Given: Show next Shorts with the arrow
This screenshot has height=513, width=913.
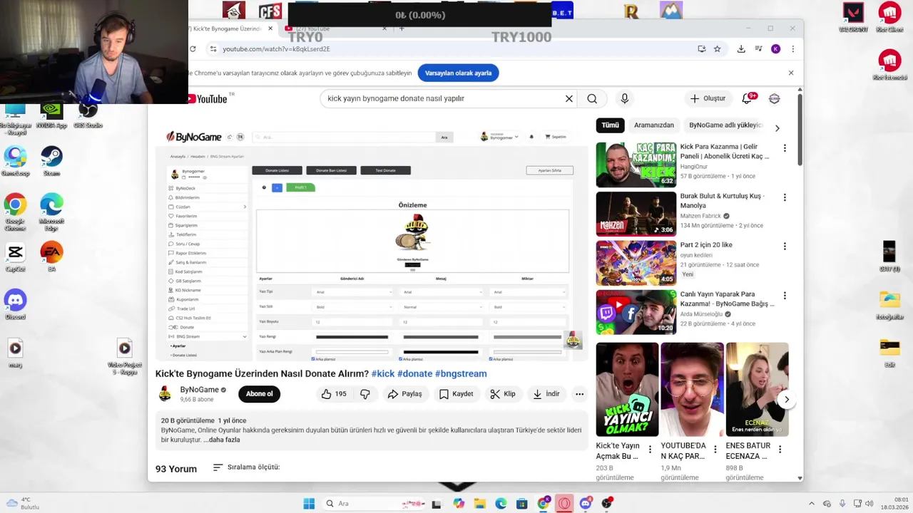Looking at the screenshot, I should coord(787,400).
